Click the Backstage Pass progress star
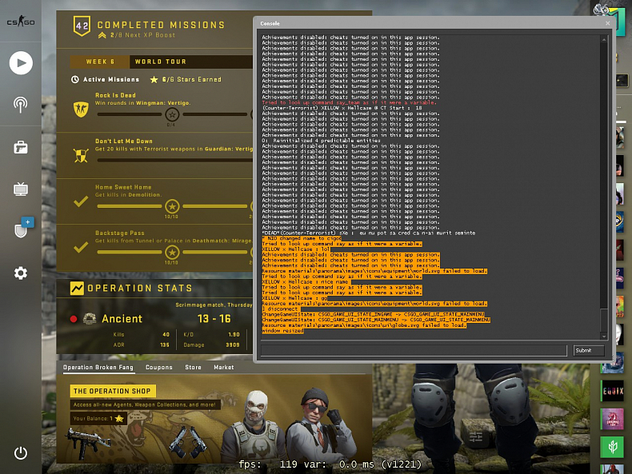Screen dimensions: 632x474 tap(172, 252)
